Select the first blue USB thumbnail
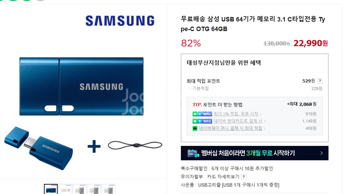The width and height of the screenshot is (346, 194). pos(51,189)
